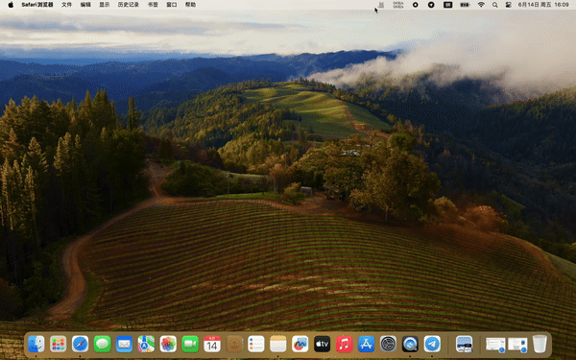Open System Settings from the Dock

pyautogui.click(x=388, y=345)
